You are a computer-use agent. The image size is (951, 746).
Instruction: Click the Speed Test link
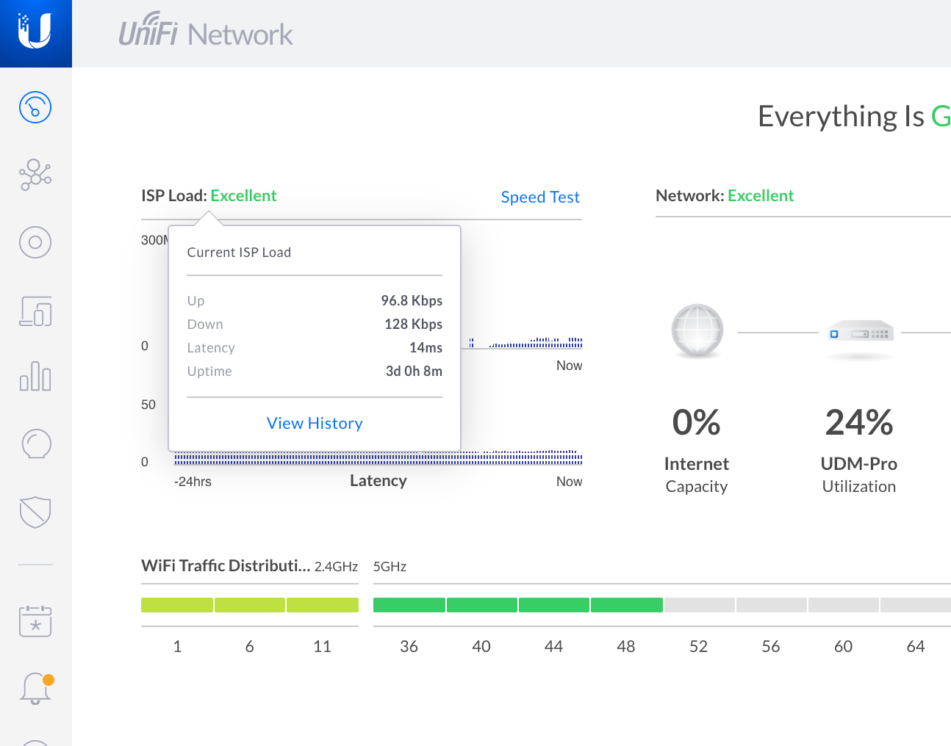tap(539, 197)
